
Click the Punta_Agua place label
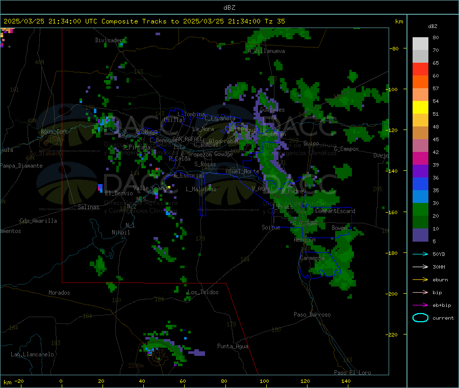coord(233,346)
